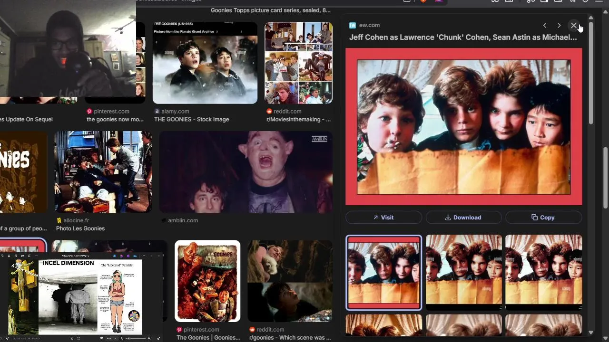The width and height of the screenshot is (609, 342).
Task: Open the ew.com source label
Action: [x=369, y=25]
